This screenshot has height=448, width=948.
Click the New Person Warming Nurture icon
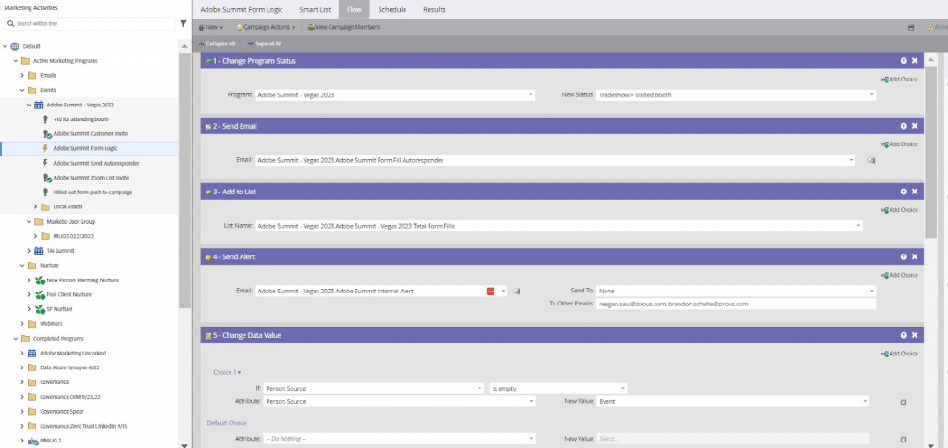pos(39,280)
